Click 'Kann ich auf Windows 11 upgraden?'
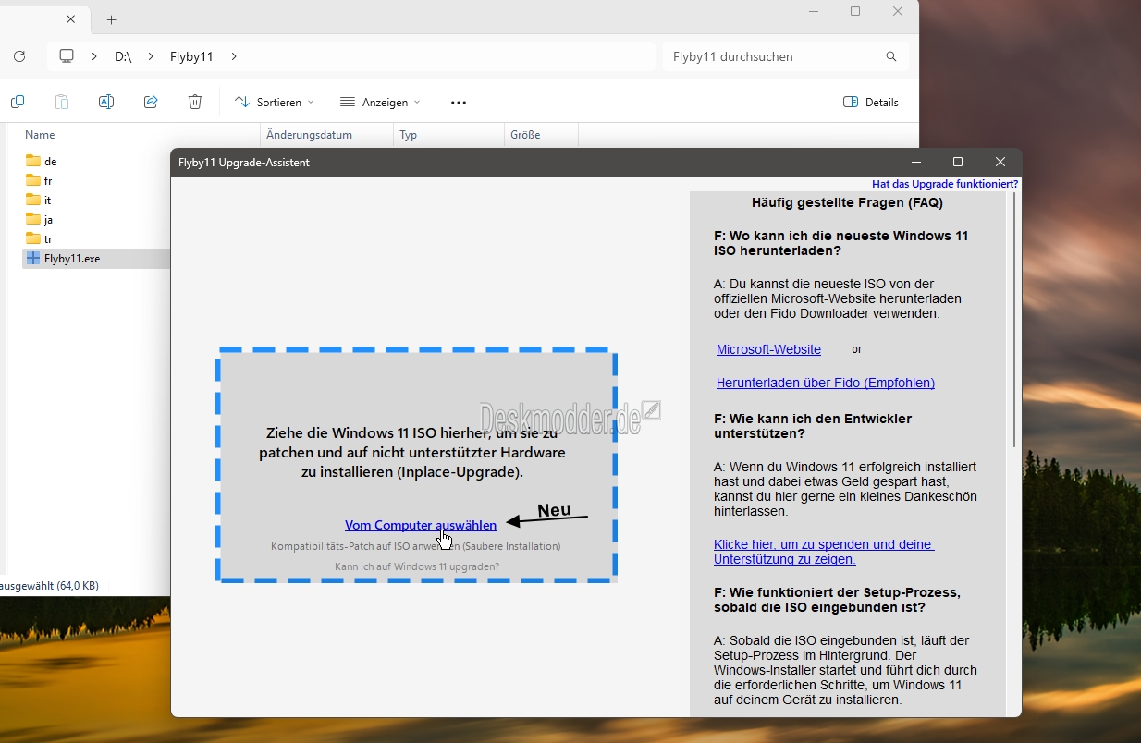This screenshot has height=743, width=1141. tap(417, 566)
